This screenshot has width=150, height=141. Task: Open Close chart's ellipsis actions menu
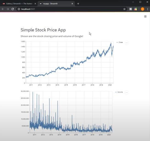tap(126, 43)
